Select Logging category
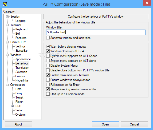The image size is (153, 130). click(21, 21)
